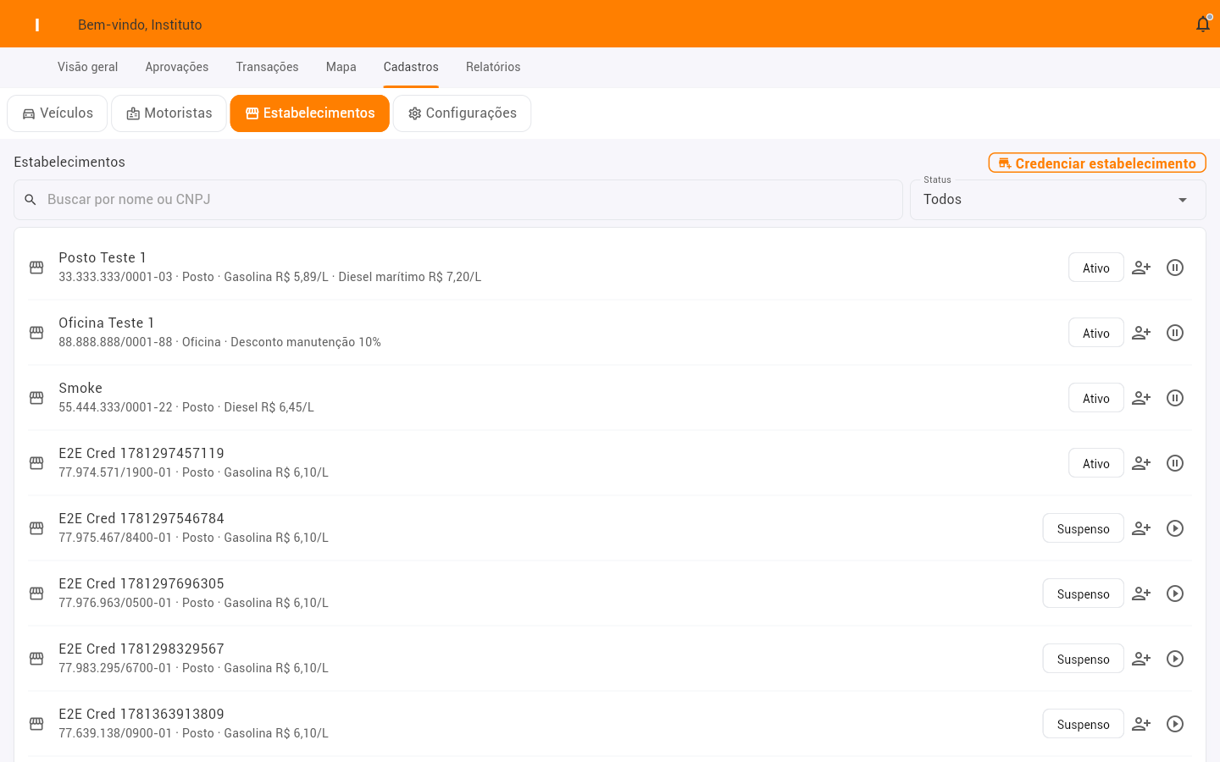Add user to E2E Cred 1781297546784
1220x762 pixels.
(x=1141, y=528)
